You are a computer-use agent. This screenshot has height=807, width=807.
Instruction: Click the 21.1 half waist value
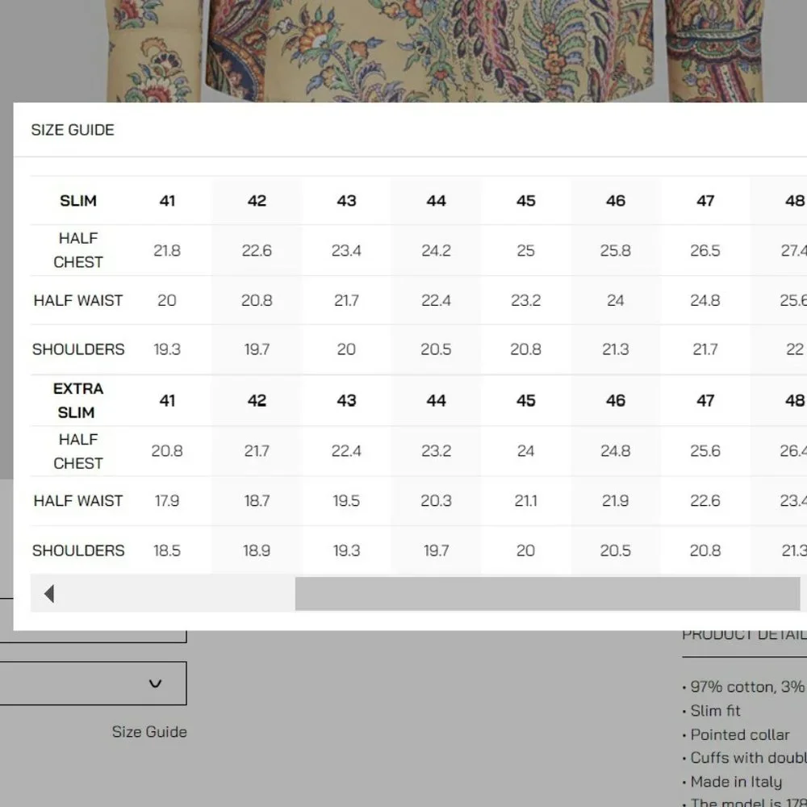(525, 501)
